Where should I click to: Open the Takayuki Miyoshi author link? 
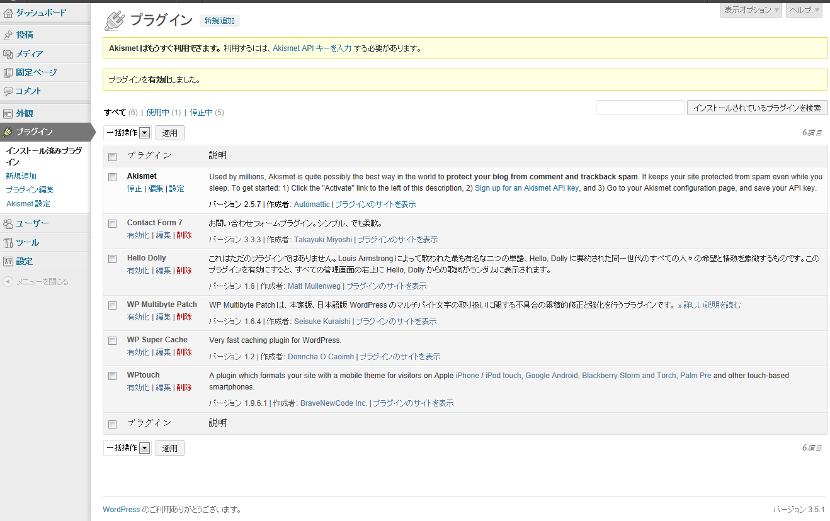tap(323, 240)
